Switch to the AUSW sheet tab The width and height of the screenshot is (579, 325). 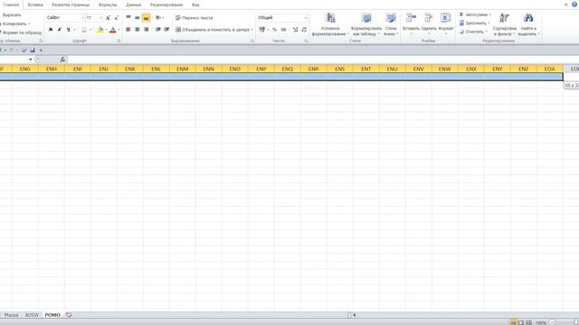coord(32,315)
